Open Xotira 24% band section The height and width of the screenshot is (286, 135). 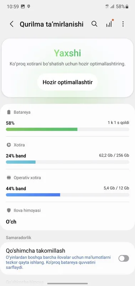point(67,153)
